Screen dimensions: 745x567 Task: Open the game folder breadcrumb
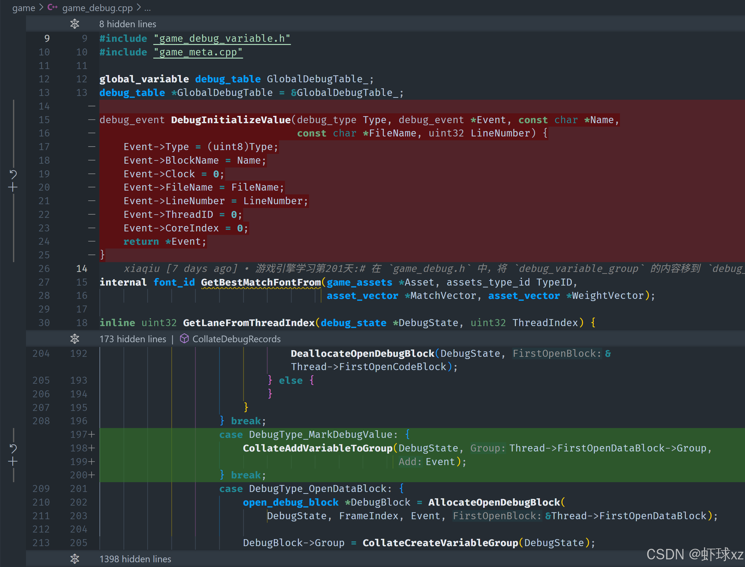24,8
